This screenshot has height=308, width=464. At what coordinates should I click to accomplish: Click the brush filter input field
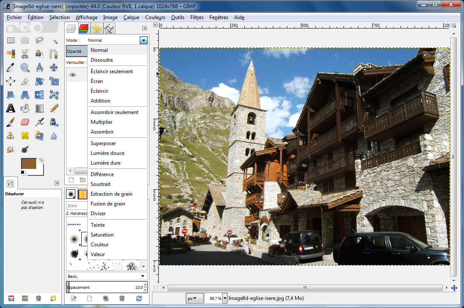pos(77,205)
